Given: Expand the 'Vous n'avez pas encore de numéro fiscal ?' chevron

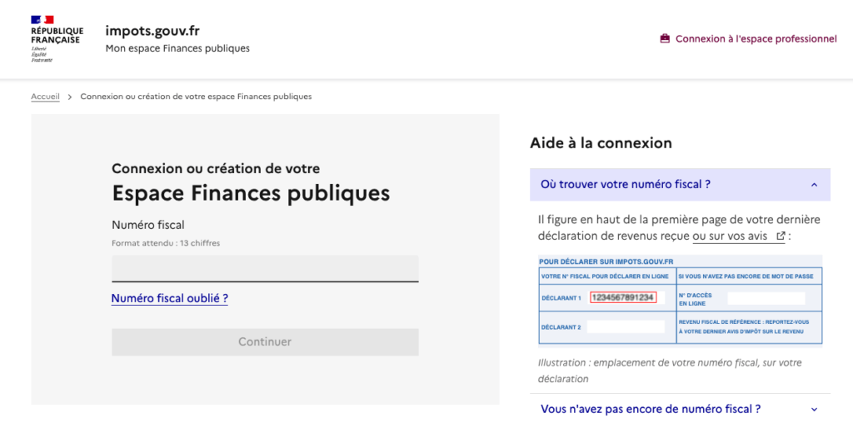Looking at the screenshot, I should 815,410.
